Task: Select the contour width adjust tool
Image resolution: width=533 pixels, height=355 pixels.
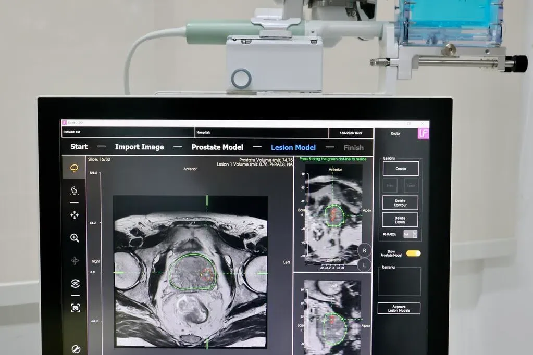Action: [74, 191]
